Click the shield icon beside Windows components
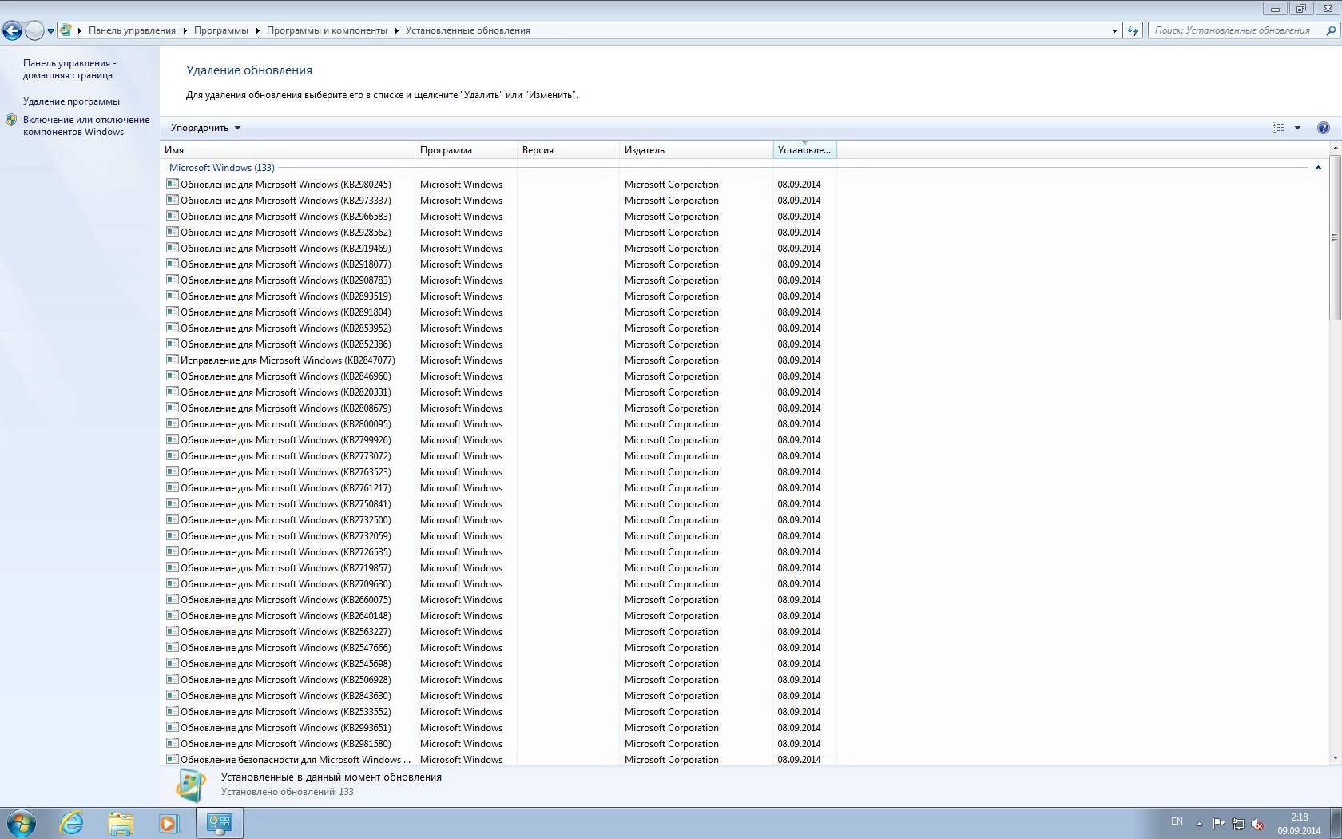The image size is (1342, 839). coord(11,120)
